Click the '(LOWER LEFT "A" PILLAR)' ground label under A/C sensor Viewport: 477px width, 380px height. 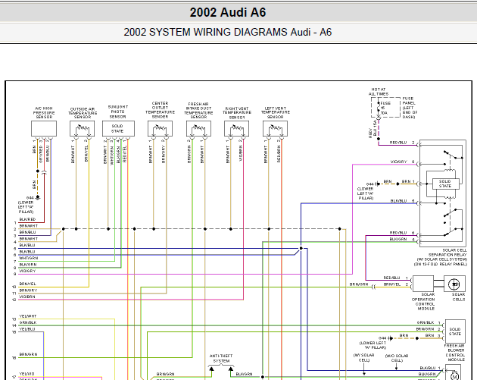click(26, 207)
